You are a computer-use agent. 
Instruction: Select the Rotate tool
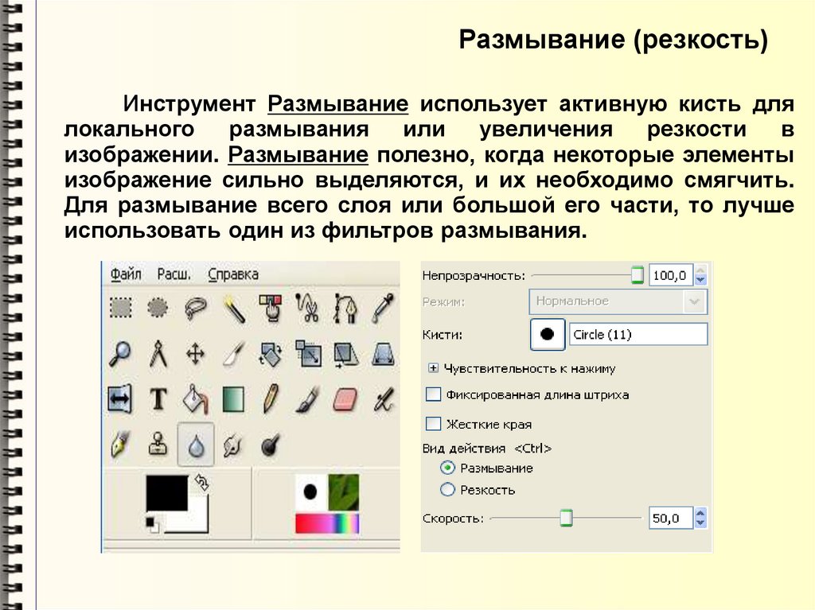pyautogui.click(x=271, y=354)
